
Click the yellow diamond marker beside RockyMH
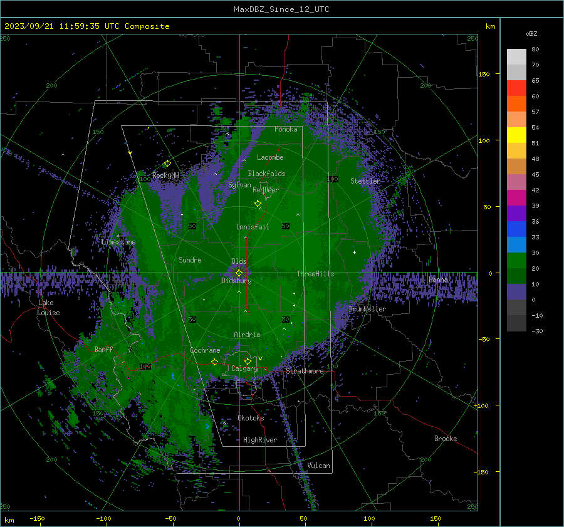point(167,164)
